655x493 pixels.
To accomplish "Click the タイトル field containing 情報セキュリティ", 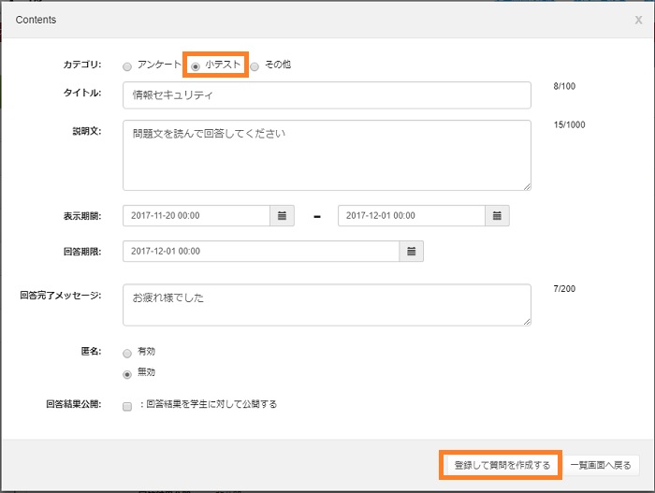I will [327, 95].
